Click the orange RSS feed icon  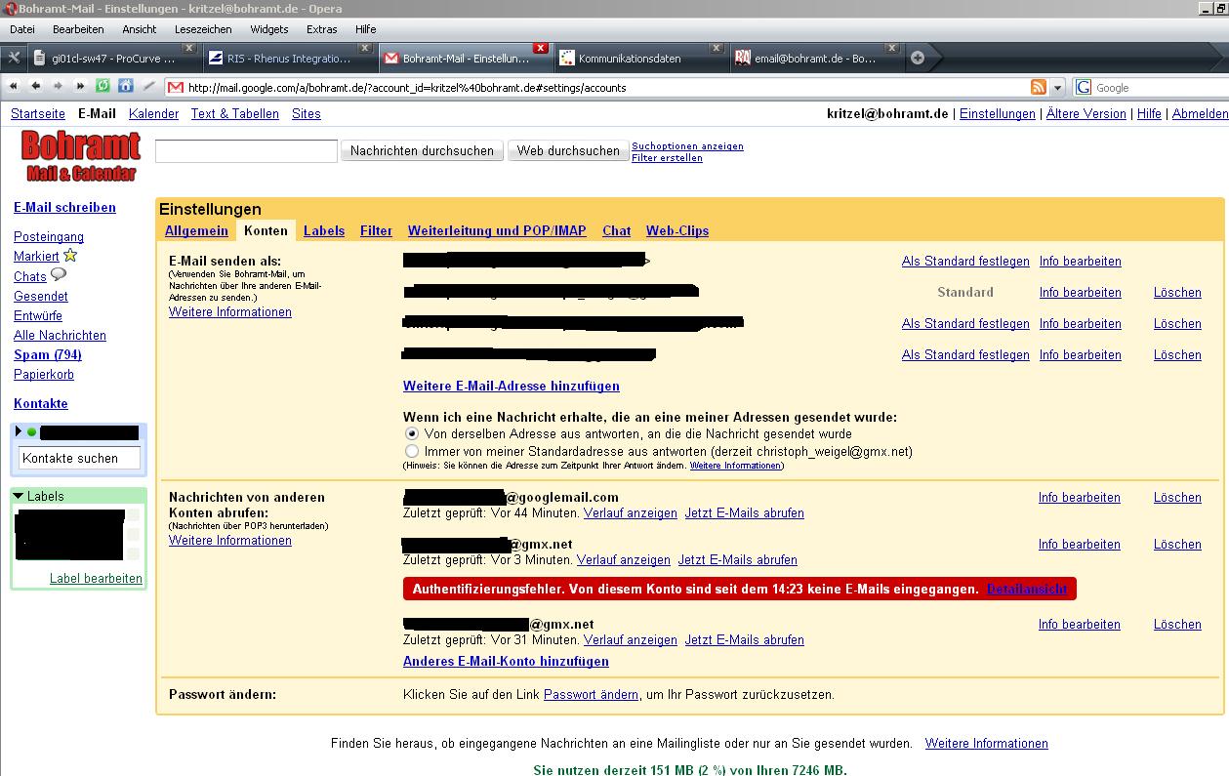(1039, 87)
